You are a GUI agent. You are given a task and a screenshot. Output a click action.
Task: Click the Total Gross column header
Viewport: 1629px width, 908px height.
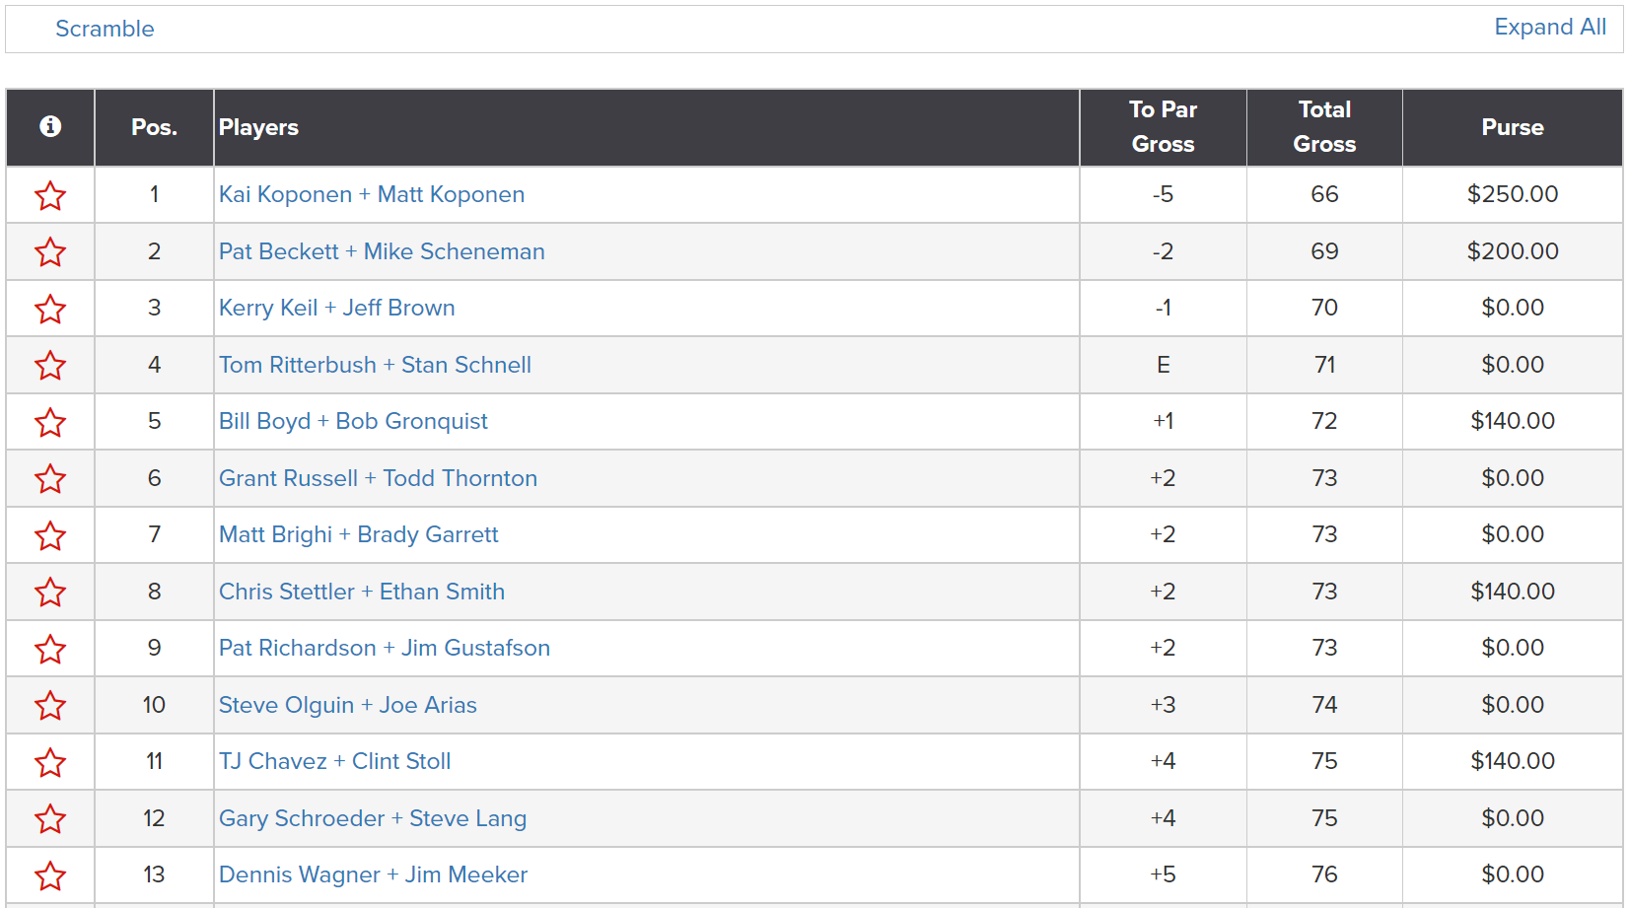click(1324, 127)
